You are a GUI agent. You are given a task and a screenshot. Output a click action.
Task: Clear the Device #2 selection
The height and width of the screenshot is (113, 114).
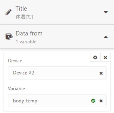coord(101,73)
